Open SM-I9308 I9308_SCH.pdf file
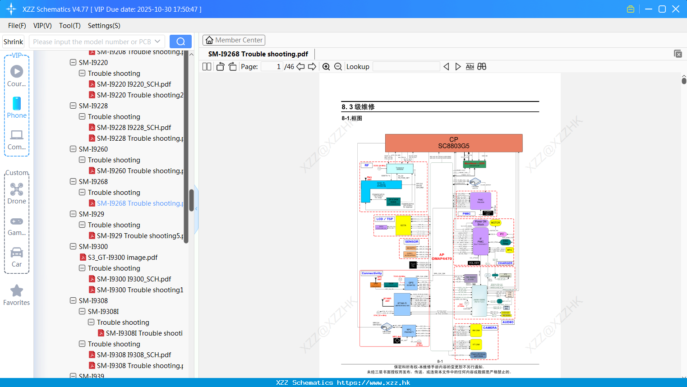This screenshot has width=687, height=387. [134, 355]
